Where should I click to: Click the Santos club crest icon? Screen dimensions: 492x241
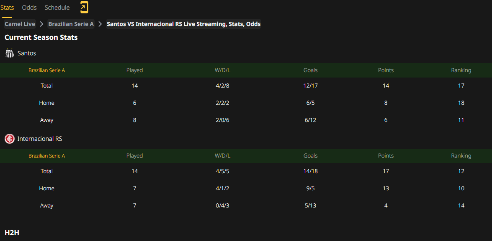[x=10, y=53]
